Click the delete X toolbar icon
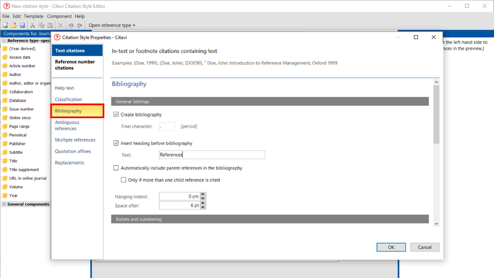The height and width of the screenshot is (278, 494). pos(61,25)
